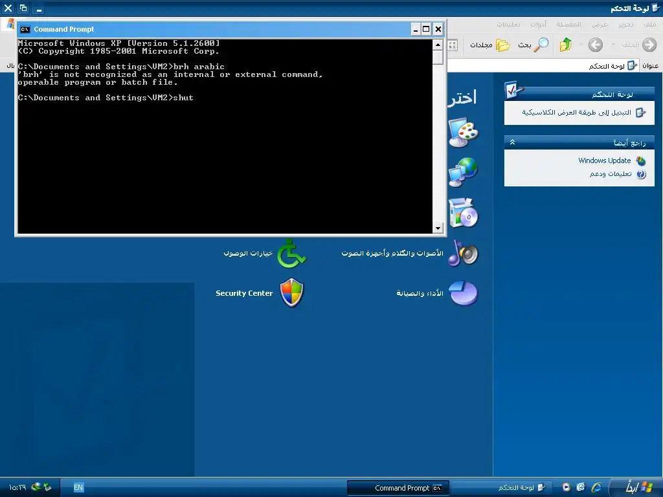This screenshot has height=497, width=663.
Task: Click the لوحة التحكم side panel header
Action: [579, 94]
